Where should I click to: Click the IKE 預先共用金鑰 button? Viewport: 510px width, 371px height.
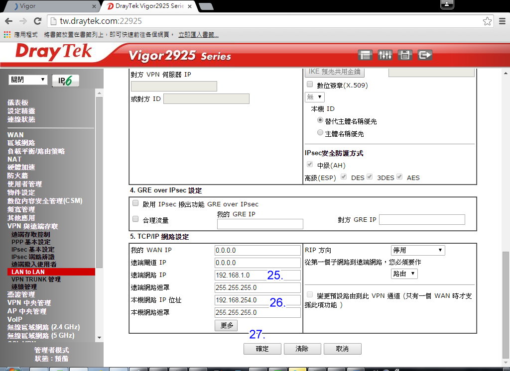[x=334, y=72]
